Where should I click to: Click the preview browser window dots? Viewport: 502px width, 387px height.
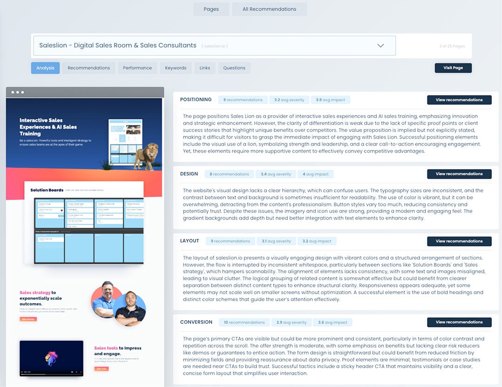17,92
